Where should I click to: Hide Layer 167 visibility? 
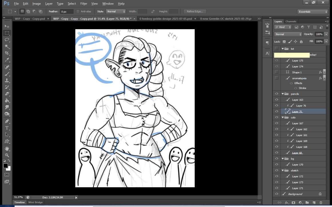(x=277, y=123)
